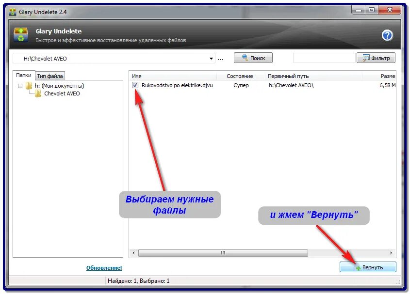The width and height of the screenshot is (410, 294).
Task: Sort by the Первичный путь column header
Action: coord(314,76)
